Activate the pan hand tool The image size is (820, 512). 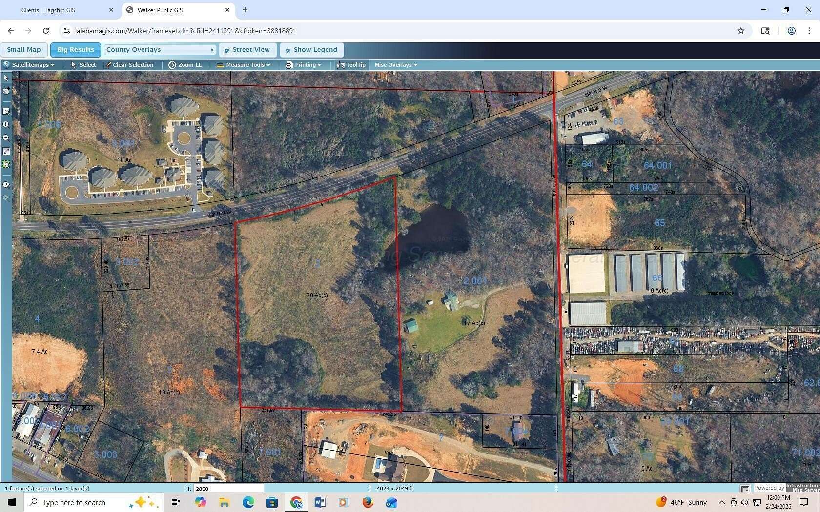point(6,90)
